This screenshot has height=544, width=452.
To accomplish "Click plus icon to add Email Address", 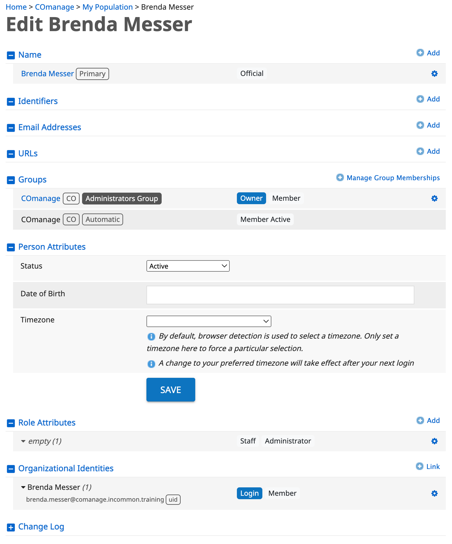I will coord(420,125).
